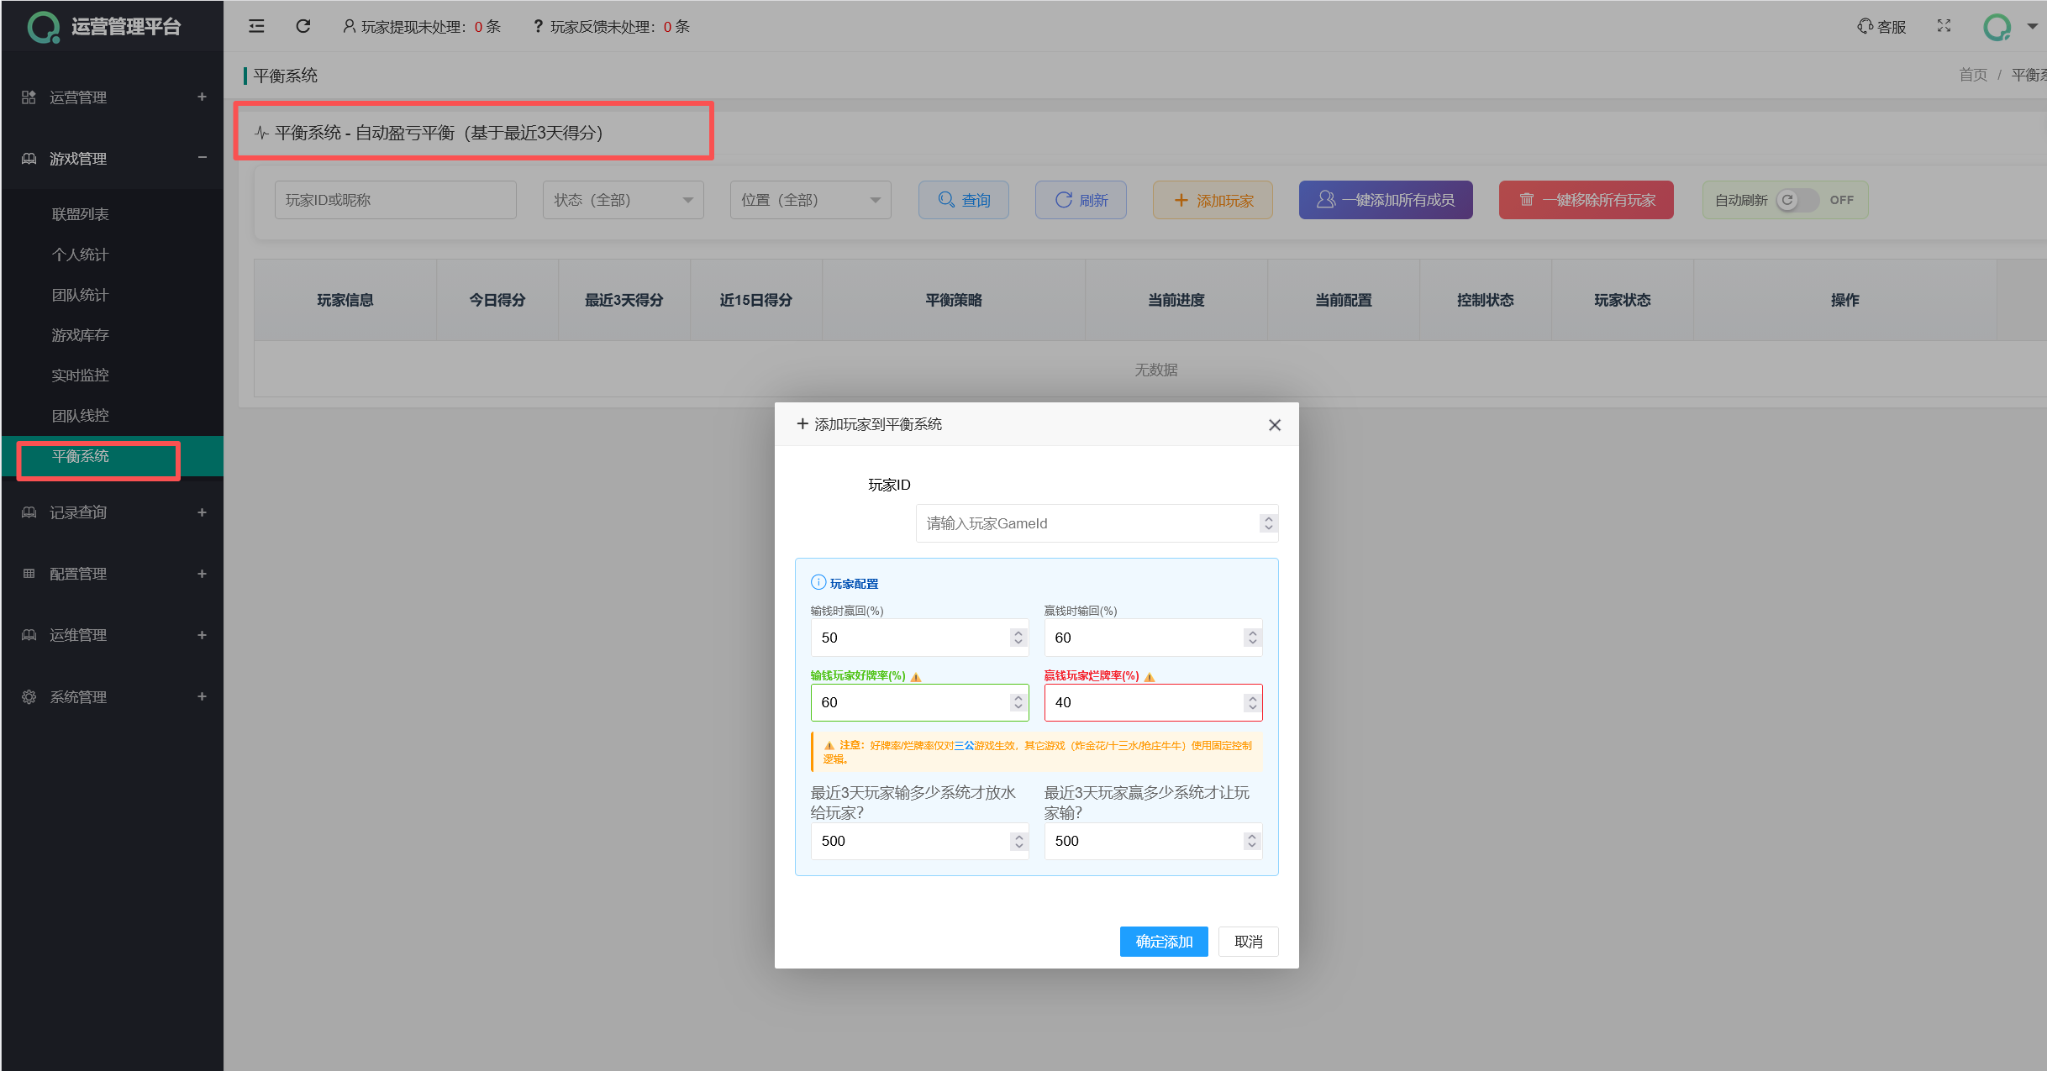This screenshot has height=1071, width=2047.
Task: Close the add player dialog
Action: 1274,425
